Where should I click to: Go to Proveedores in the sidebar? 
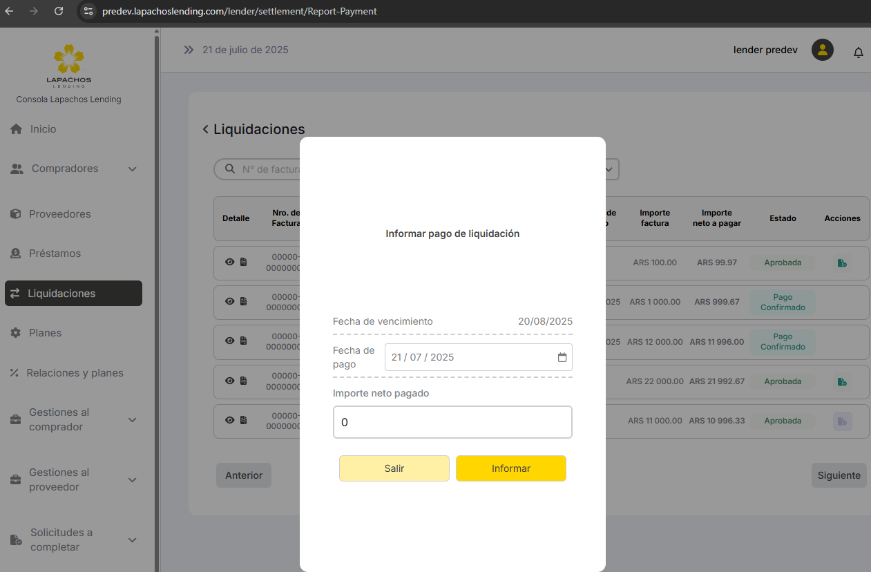click(x=59, y=214)
